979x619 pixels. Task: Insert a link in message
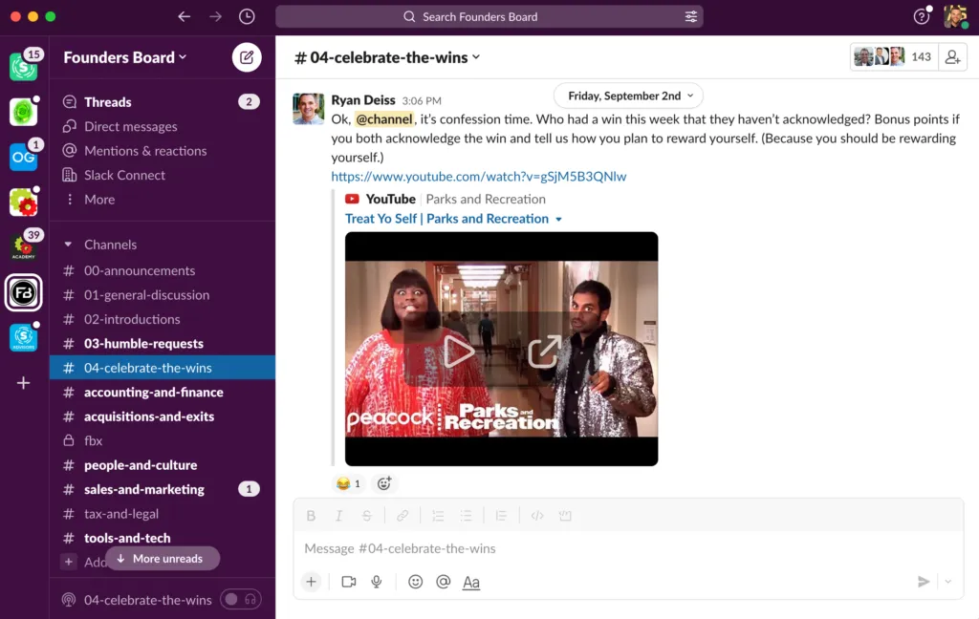coord(402,516)
